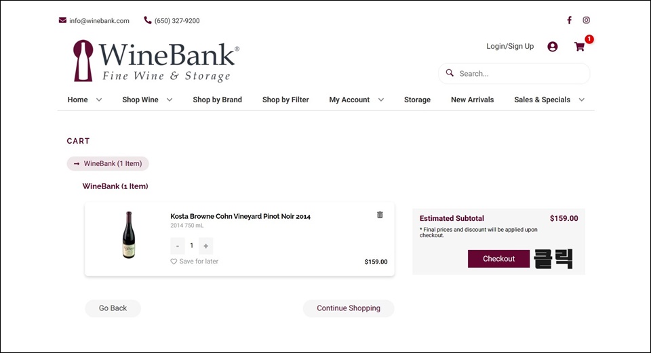Click the search magnifier icon
Screen dimensions: 651x353
[x=450, y=73]
